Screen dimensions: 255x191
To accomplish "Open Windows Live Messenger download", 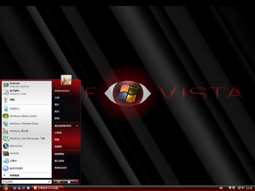I will [27, 138].
